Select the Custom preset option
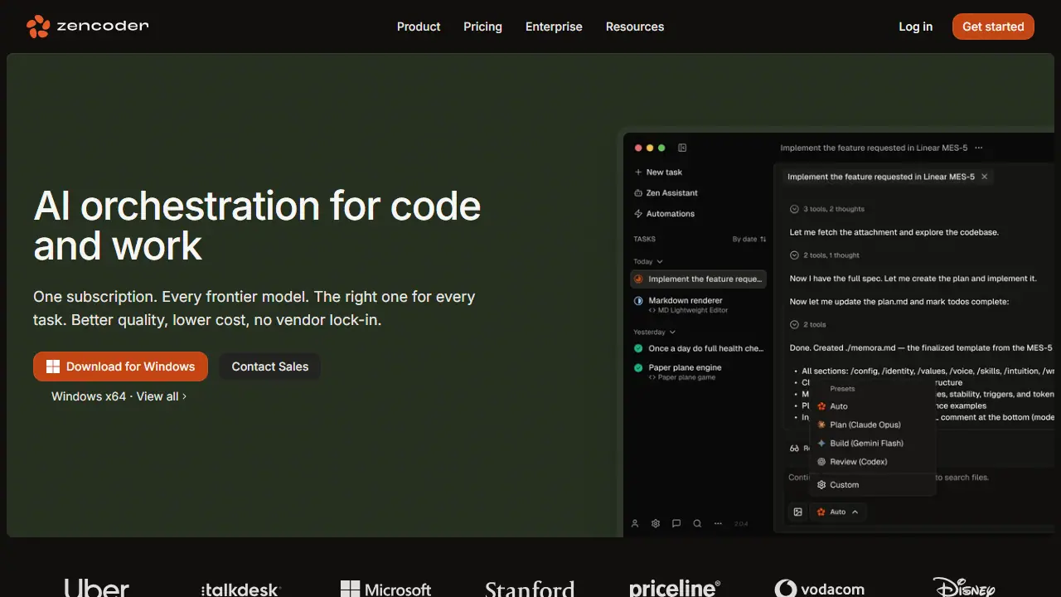The image size is (1061, 597). click(x=872, y=484)
